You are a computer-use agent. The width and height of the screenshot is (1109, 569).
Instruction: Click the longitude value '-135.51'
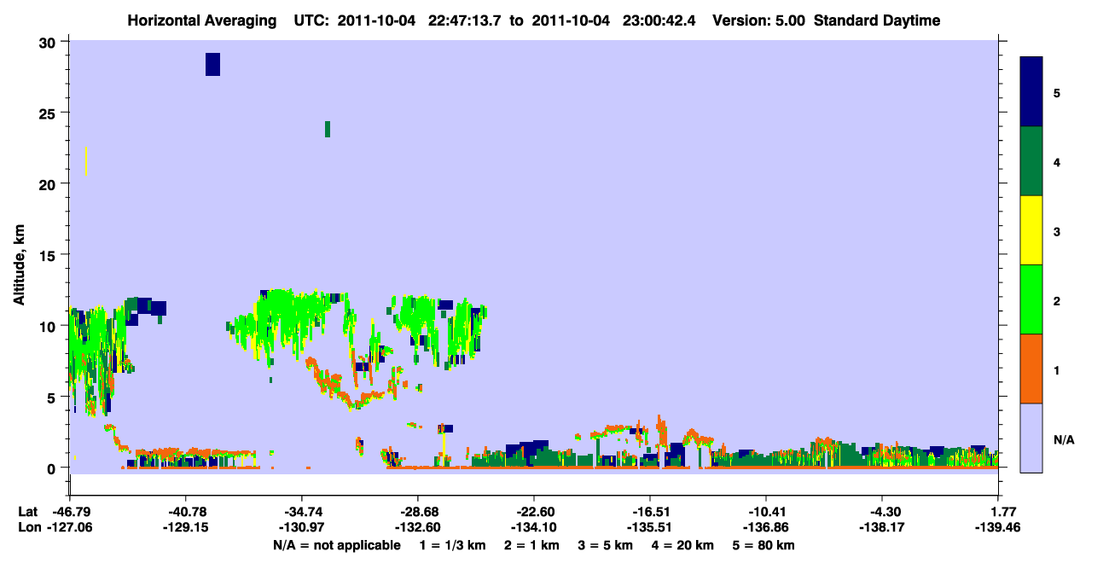coord(650,528)
